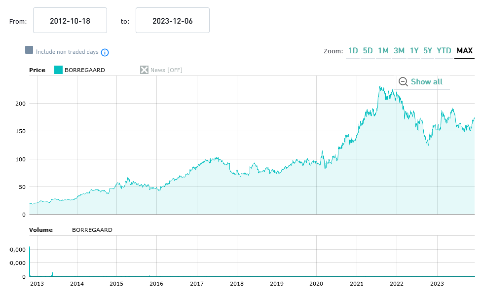Click the magnifier icon next to Show all

click(403, 82)
